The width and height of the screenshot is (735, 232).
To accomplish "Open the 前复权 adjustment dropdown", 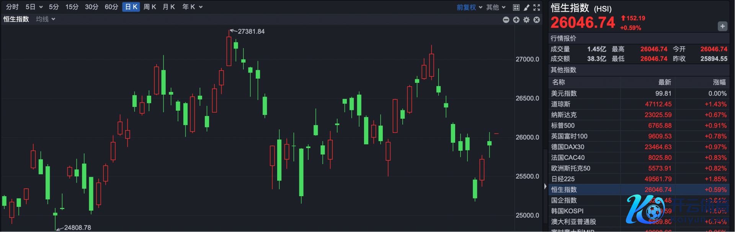I will [x=469, y=7].
